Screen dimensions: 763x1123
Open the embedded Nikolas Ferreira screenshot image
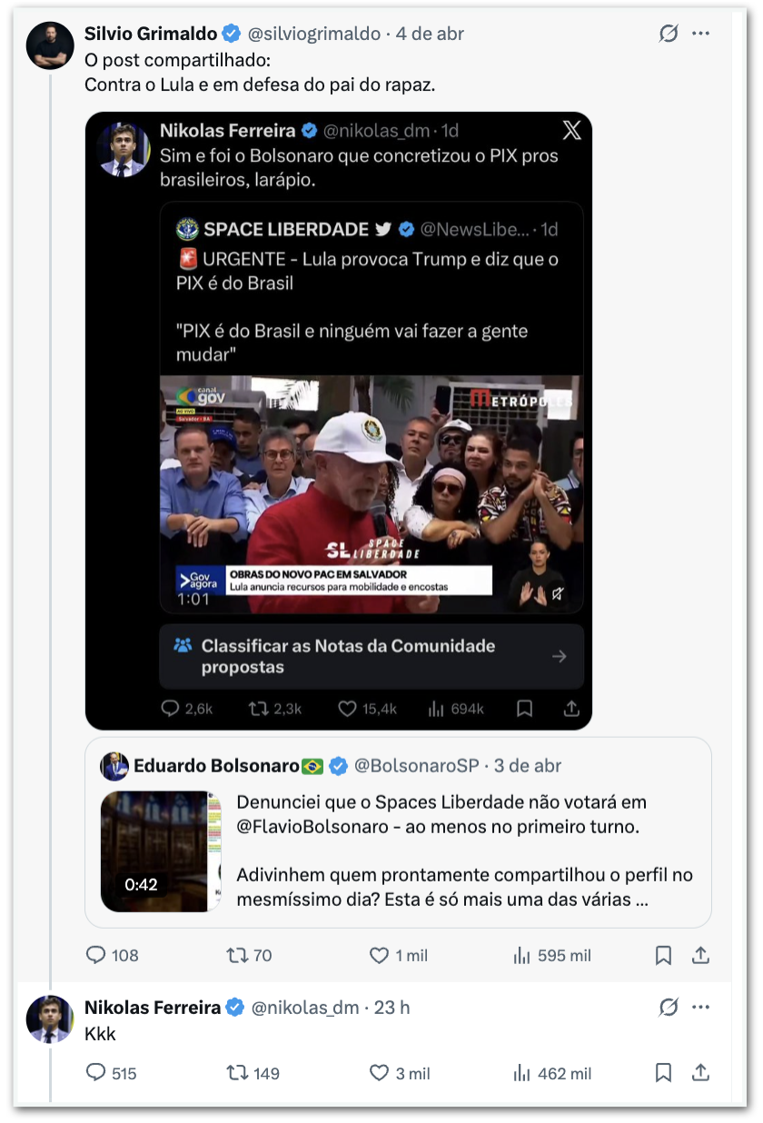coord(338,420)
